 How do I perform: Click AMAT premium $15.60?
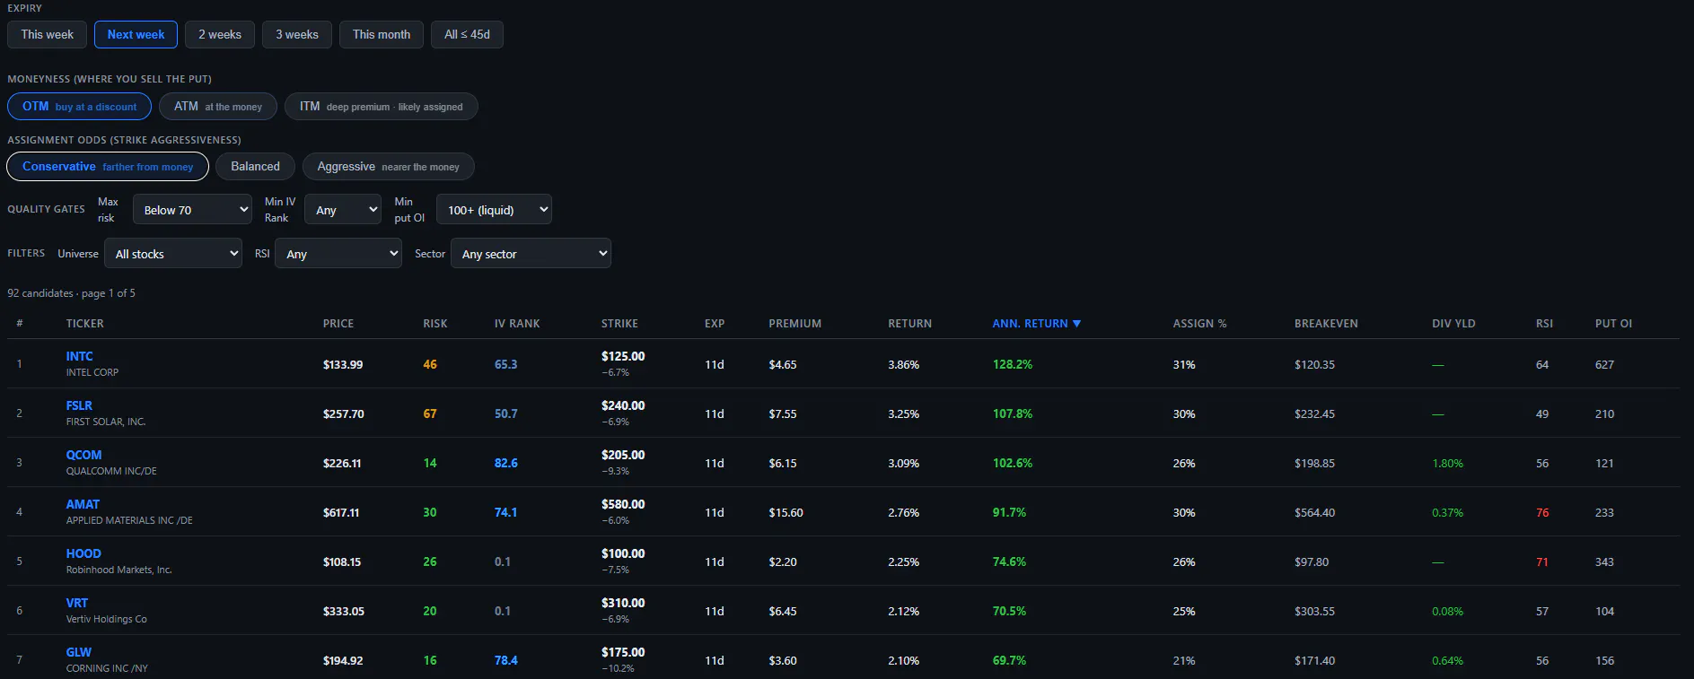coord(786,513)
